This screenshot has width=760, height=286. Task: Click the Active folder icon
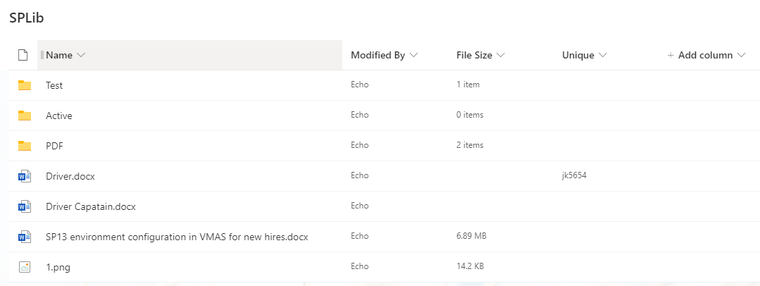(x=25, y=116)
